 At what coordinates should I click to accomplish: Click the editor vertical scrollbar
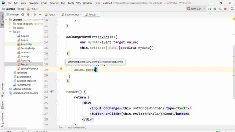click(234, 72)
